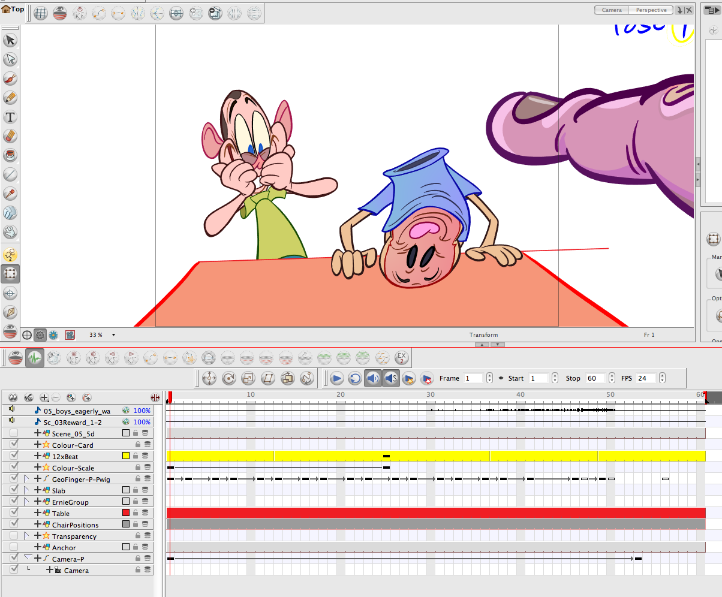Image resolution: width=722 pixels, height=597 pixels.
Task: Uncheck the Table layer checkbox
Action: pyautogui.click(x=14, y=512)
